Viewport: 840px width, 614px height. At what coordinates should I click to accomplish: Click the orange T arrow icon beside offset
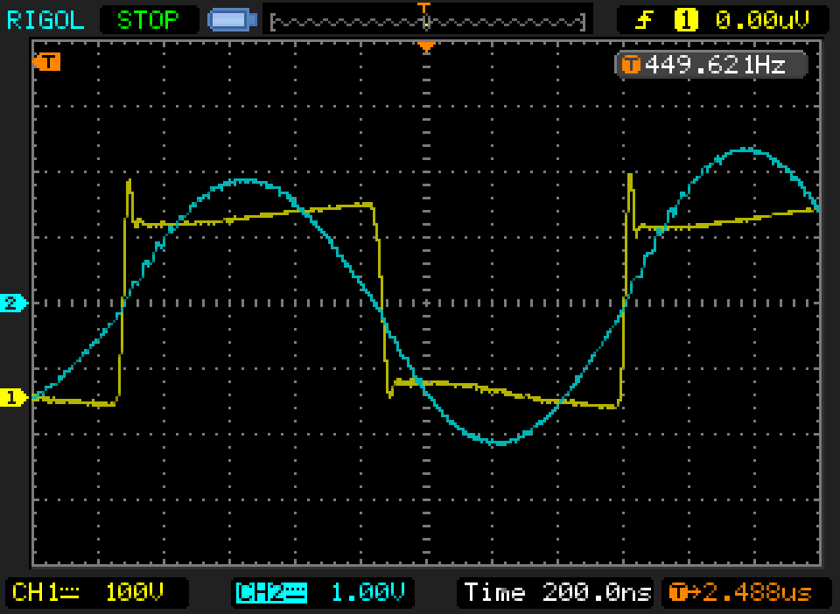679,592
